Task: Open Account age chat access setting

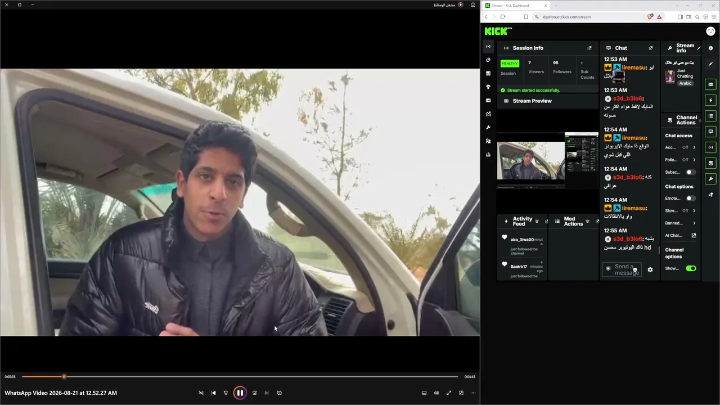Action: coord(681,147)
